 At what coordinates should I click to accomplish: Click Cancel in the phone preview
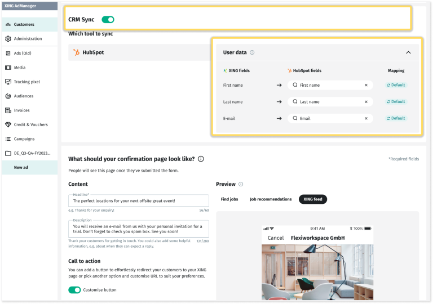click(275, 238)
